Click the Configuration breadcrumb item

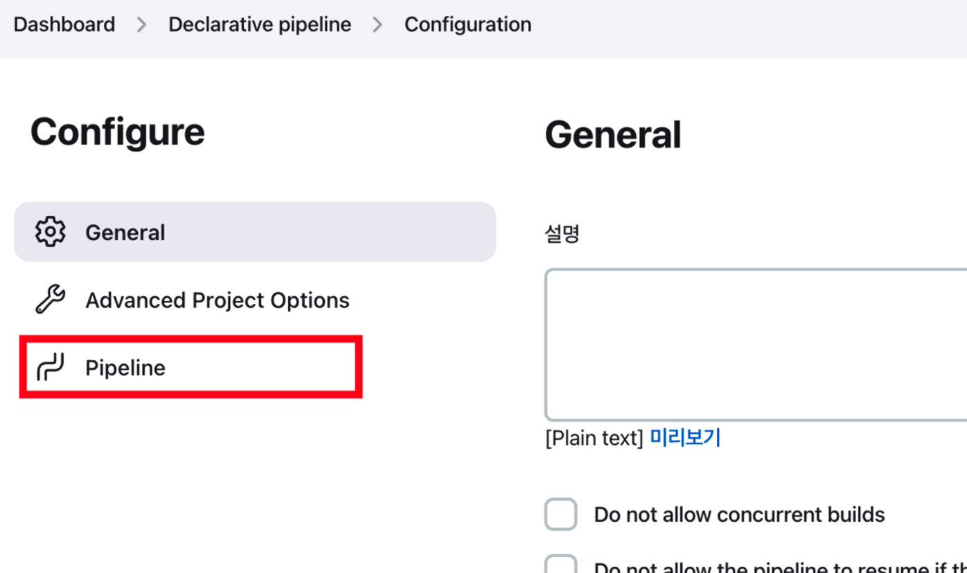[468, 24]
